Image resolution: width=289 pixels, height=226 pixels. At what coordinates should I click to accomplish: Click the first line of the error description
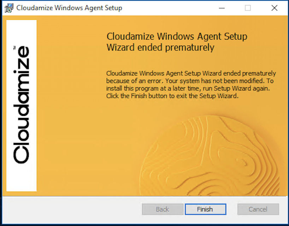tap(191, 73)
